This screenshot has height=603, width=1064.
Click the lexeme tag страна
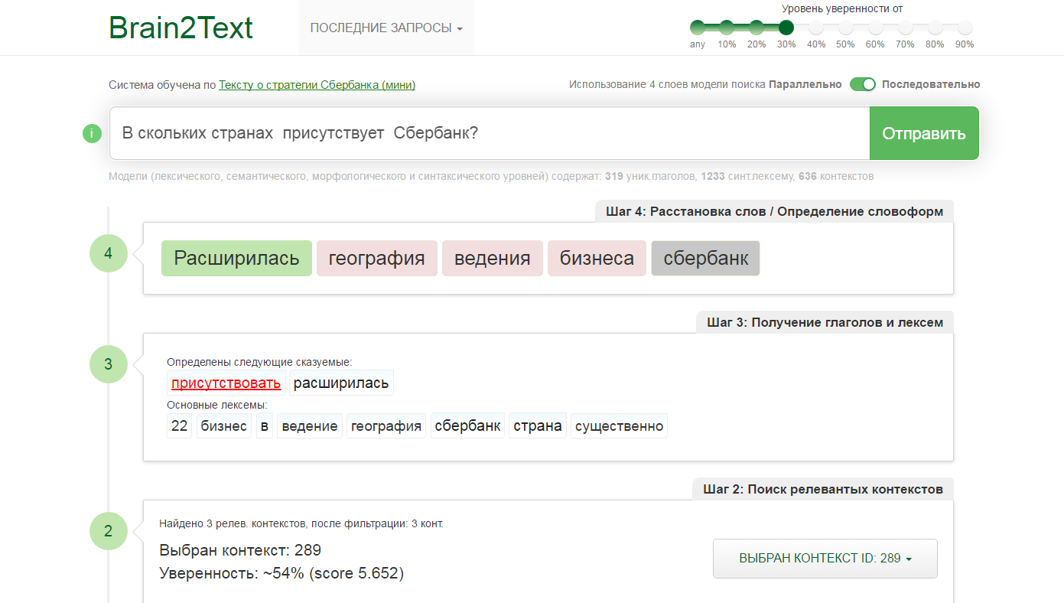point(538,426)
